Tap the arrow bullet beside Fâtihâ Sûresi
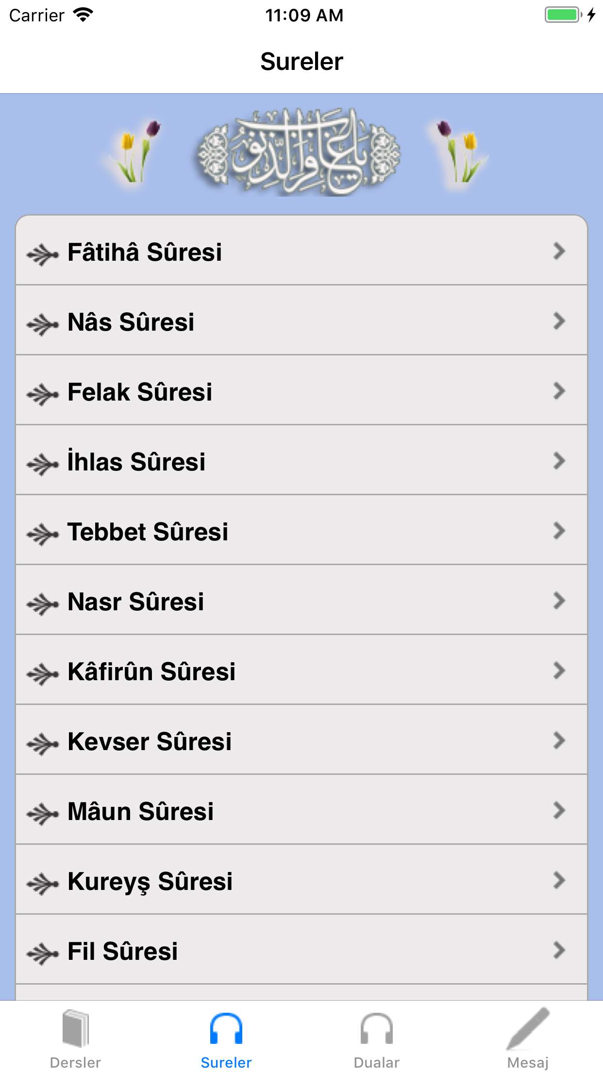 click(x=43, y=254)
